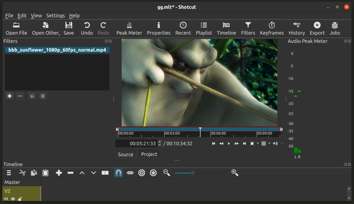This screenshot has height=204, width=354.
Task: Mute the V2 track audio
Action: (6, 199)
